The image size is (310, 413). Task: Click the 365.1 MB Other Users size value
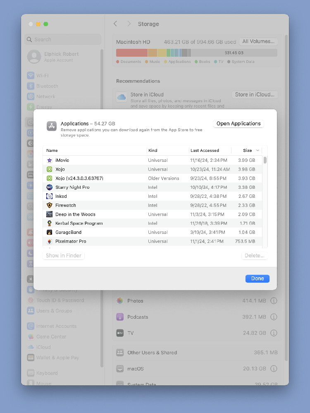(x=266, y=353)
